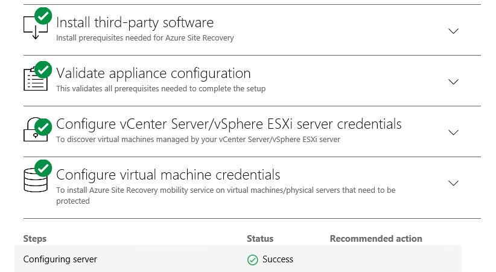Expand the Configure vCenter Server credentials chevron
496x272 pixels.
(453, 132)
